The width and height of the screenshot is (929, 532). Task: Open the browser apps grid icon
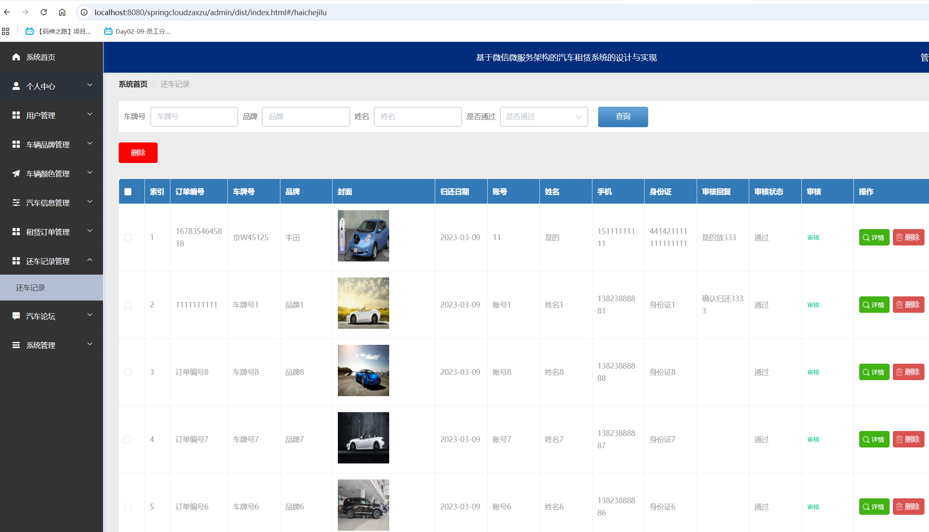(6, 31)
